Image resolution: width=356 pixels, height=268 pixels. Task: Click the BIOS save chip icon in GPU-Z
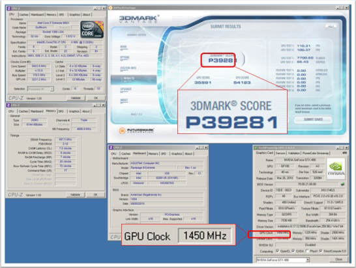[x=342, y=184]
